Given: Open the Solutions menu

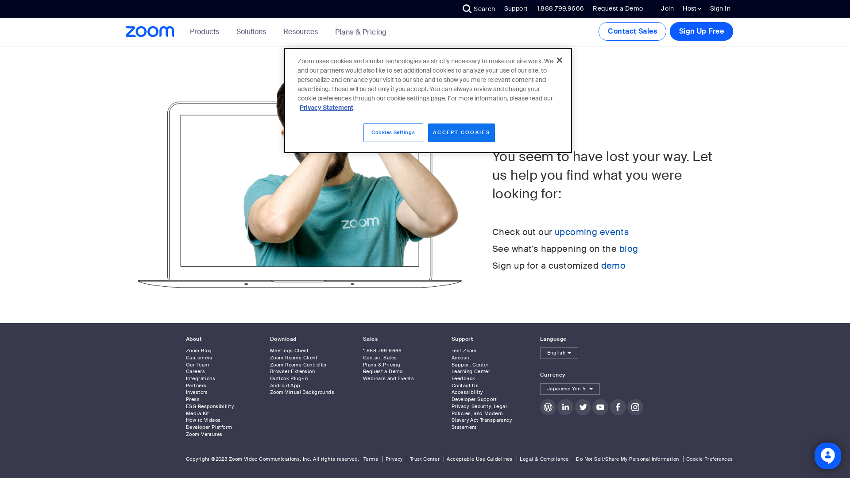Looking at the screenshot, I should coord(251,32).
